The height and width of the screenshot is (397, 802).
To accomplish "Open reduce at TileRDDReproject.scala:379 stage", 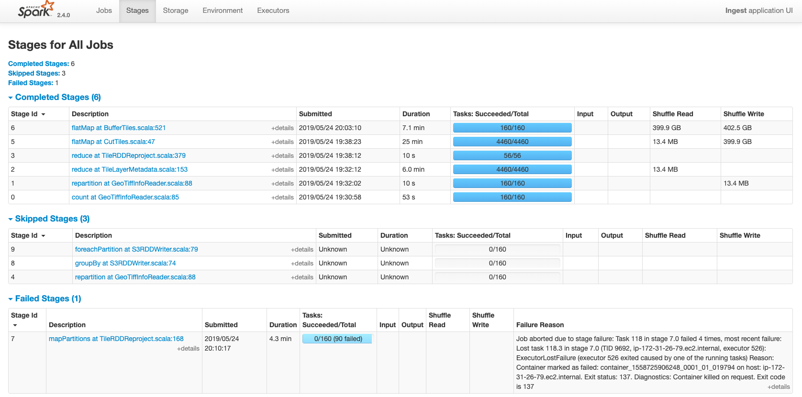I will (x=129, y=155).
